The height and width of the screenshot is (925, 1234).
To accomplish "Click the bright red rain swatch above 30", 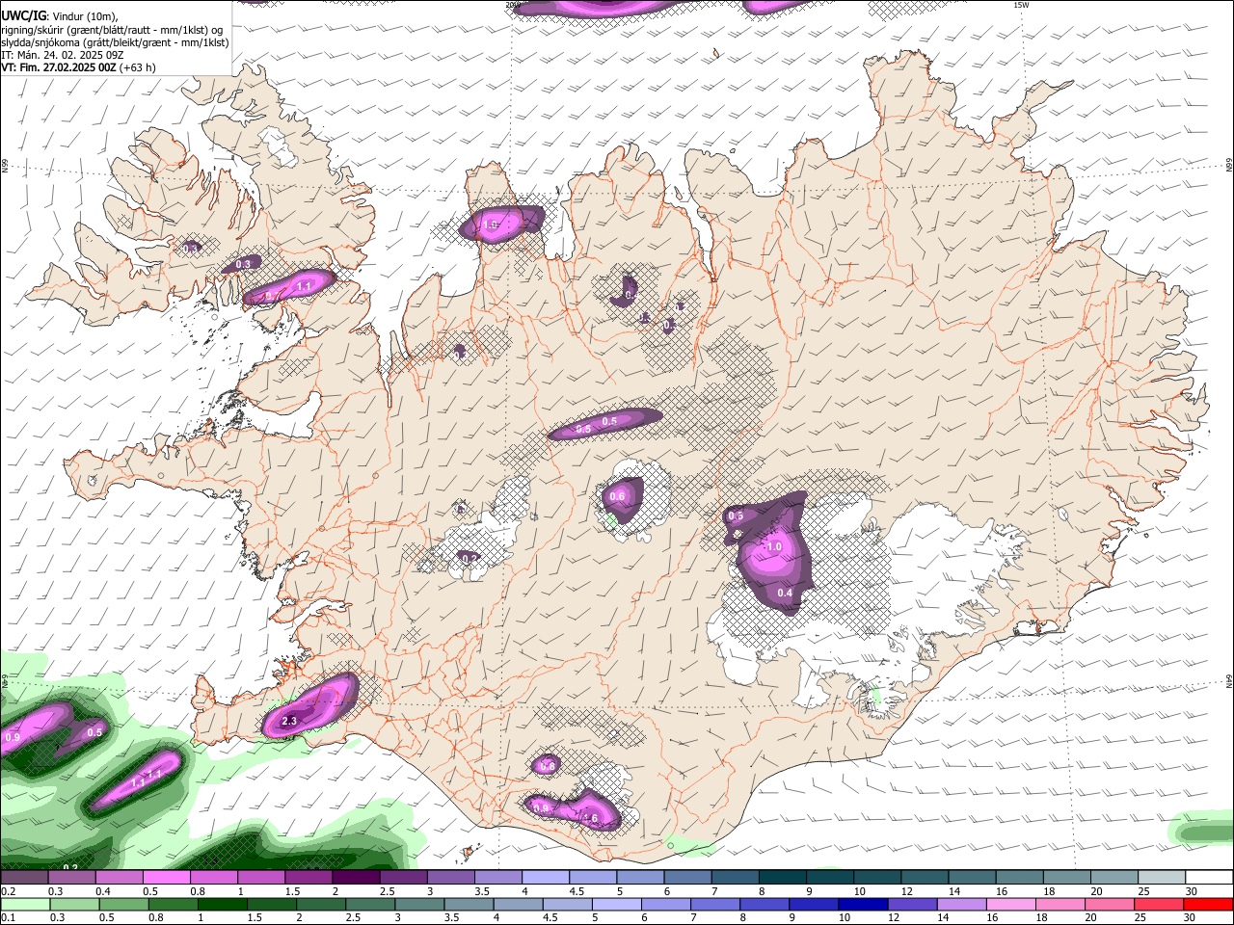I will pos(1207,904).
